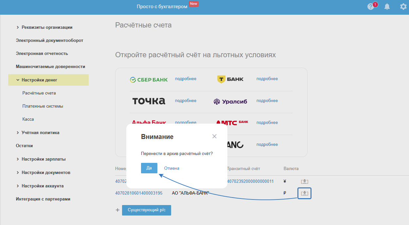Archive the yen currency account row
409x225 pixels.
[305, 182]
